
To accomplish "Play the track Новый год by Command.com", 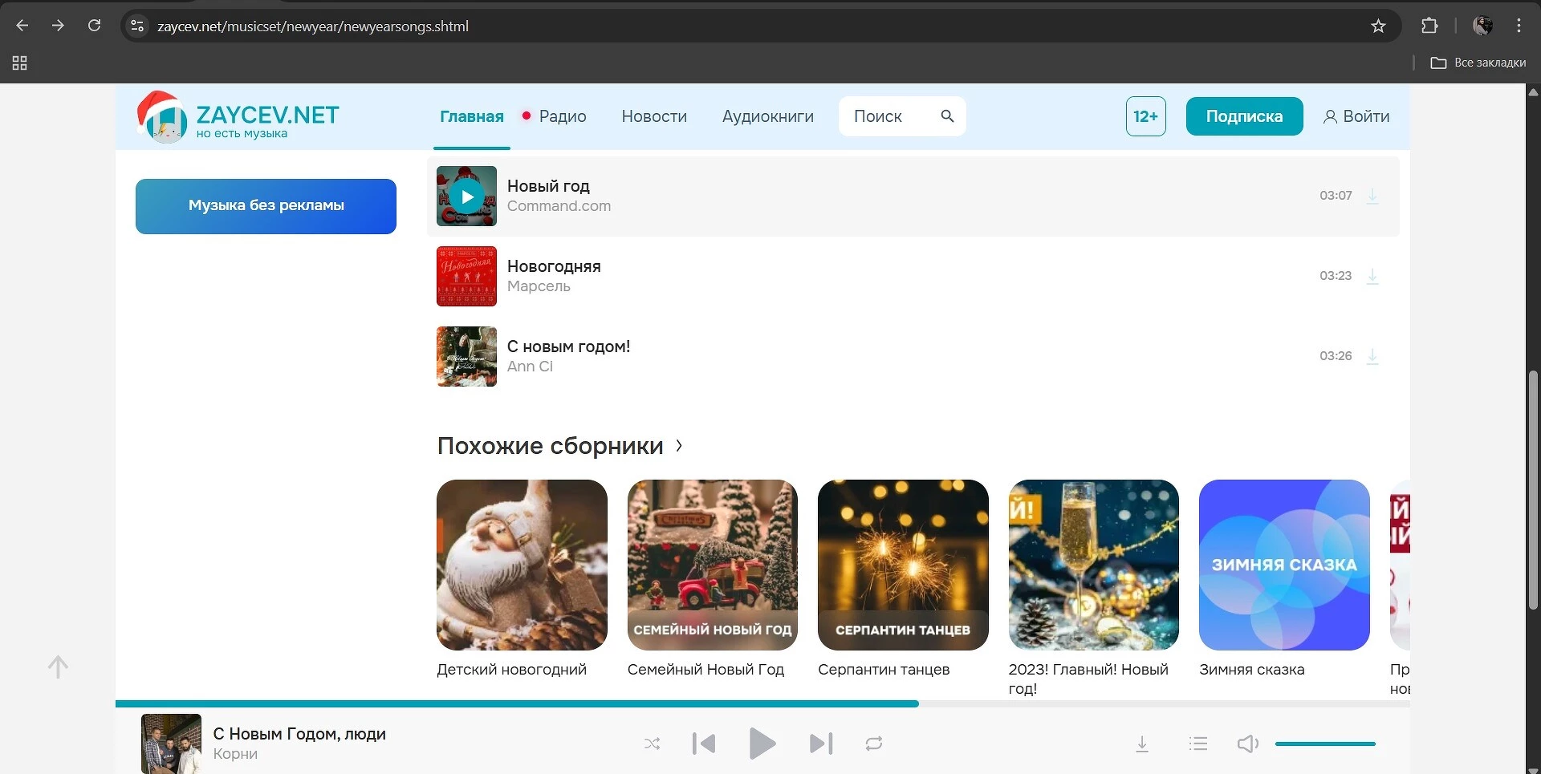I will [466, 197].
